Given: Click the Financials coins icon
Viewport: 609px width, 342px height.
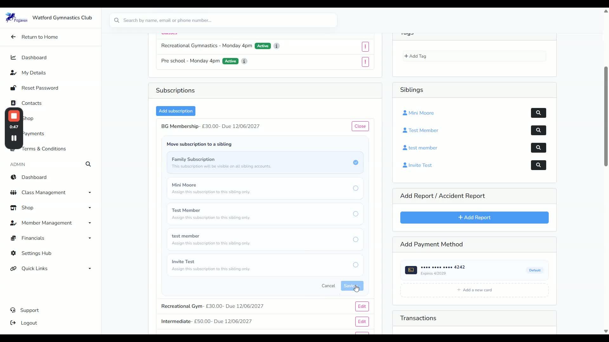Looking at the screenshot, I should tap(13, 238).
